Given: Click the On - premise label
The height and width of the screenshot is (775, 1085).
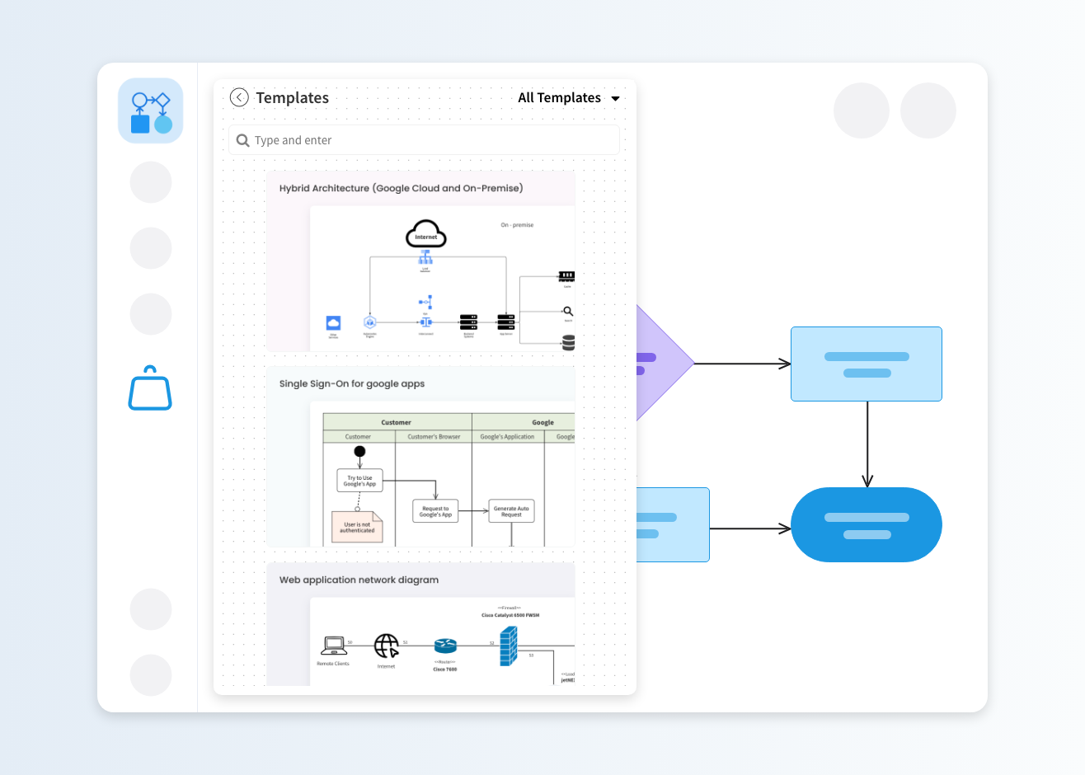Looking at the screenshot, I should (x=517, y=225).
